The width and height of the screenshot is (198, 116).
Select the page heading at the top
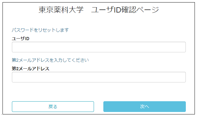[99, 10]
